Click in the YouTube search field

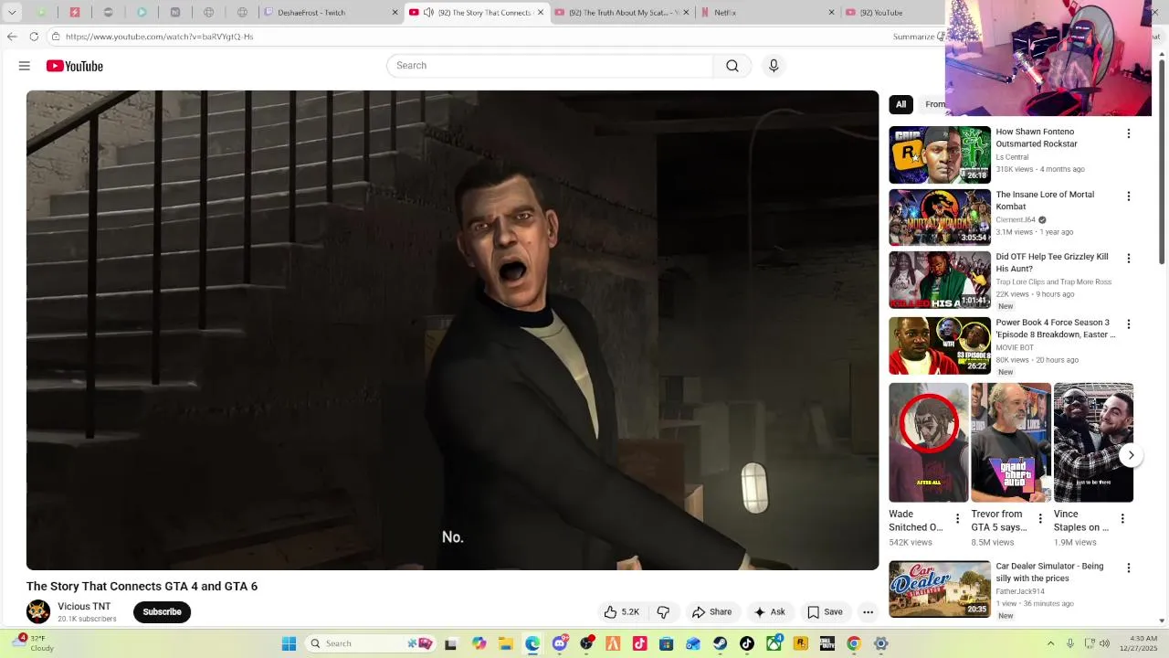tap(550, 66)
